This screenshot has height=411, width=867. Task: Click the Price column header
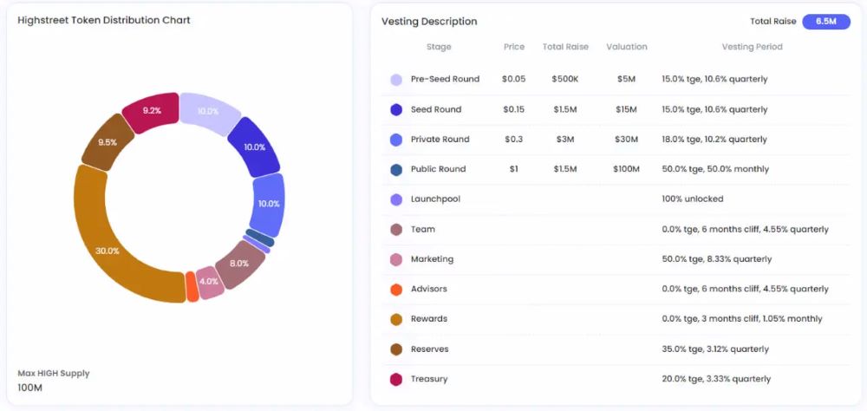click(514, 47)
